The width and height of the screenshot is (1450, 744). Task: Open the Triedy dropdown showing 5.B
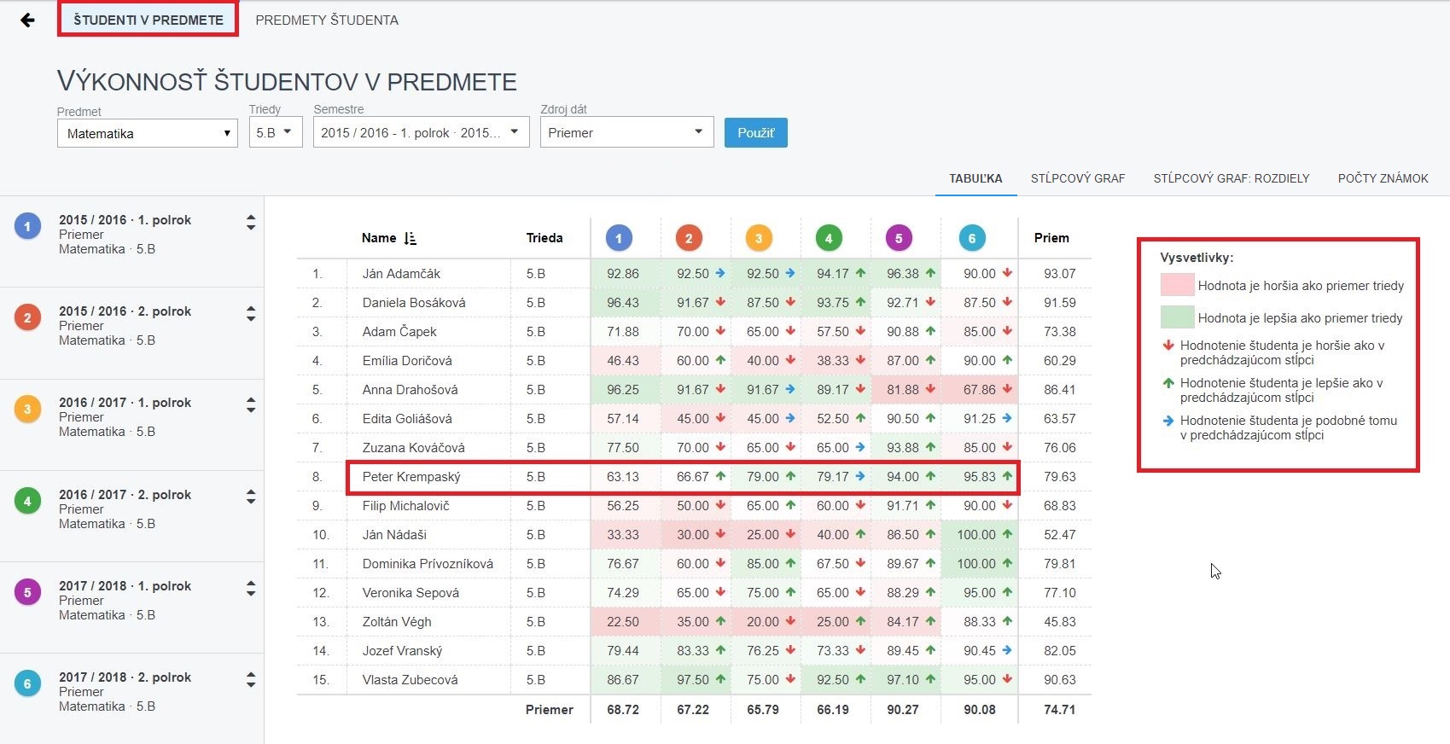pyautogui.click(x=276, y=132)
